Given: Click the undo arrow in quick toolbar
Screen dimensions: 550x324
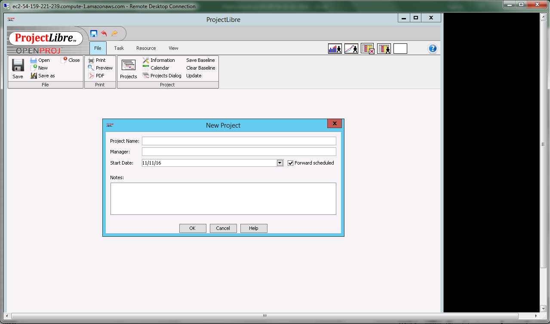Looking at the screenshot, I should click(104, 34).
